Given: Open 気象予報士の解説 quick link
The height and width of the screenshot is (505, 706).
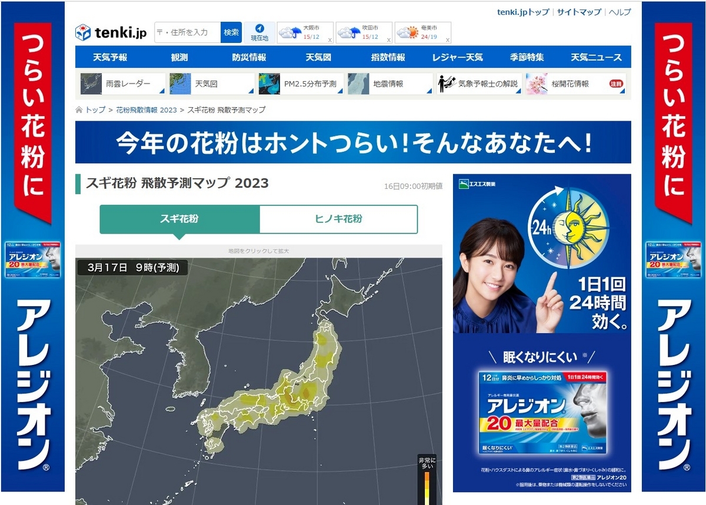Looking at the screenshot, I should point(479,84).
